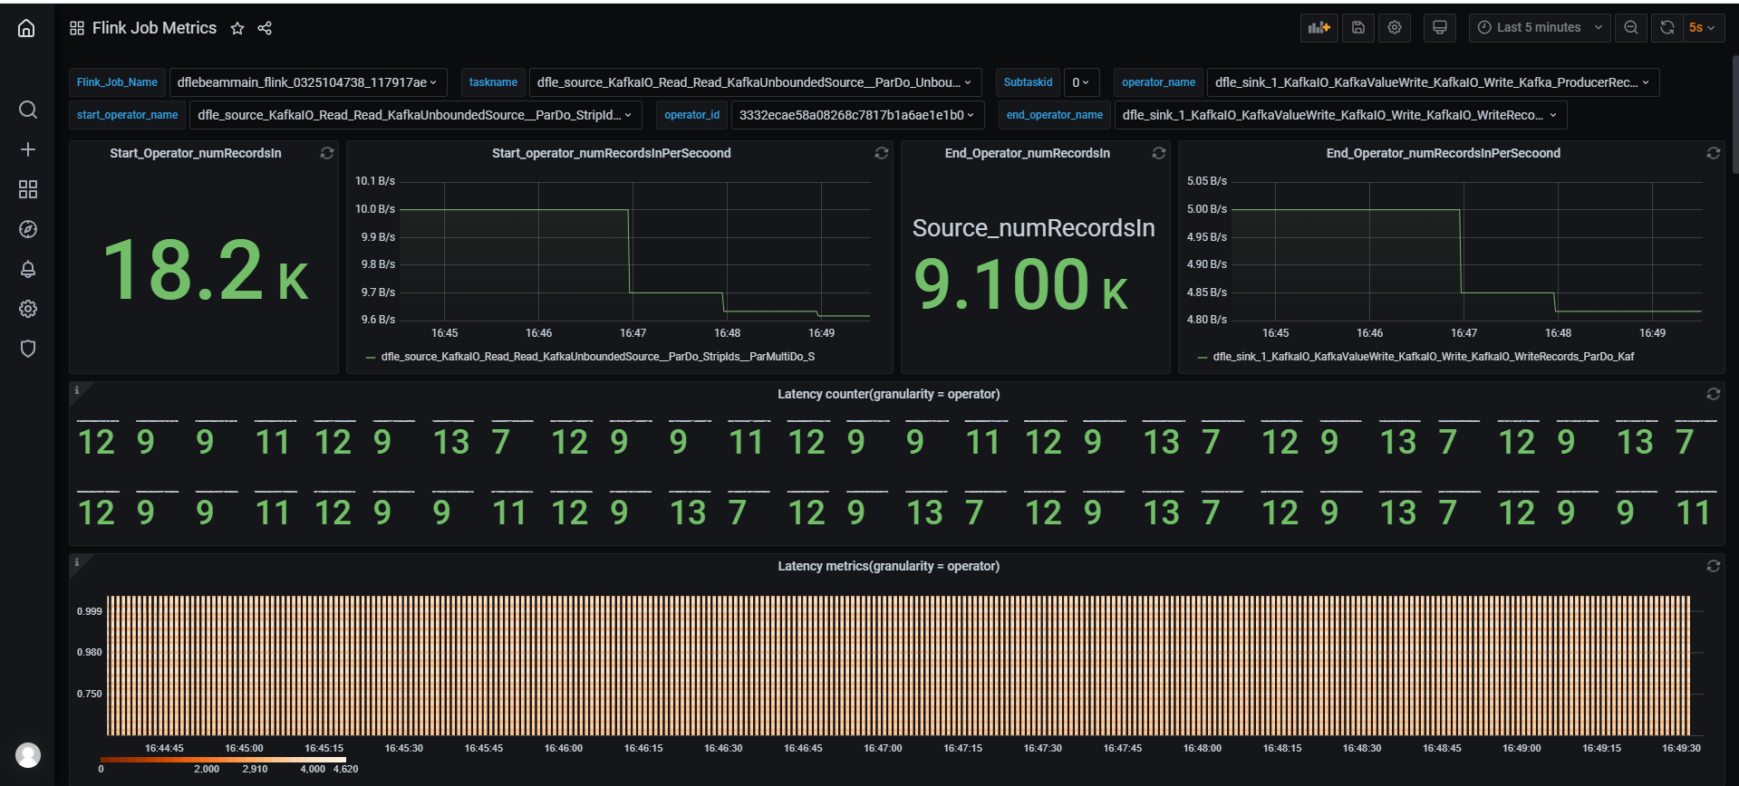Open End_Operator_numRecordsIn panel title menu
Viewport: 1739px width, 786px height.
tap(1028, 154)
